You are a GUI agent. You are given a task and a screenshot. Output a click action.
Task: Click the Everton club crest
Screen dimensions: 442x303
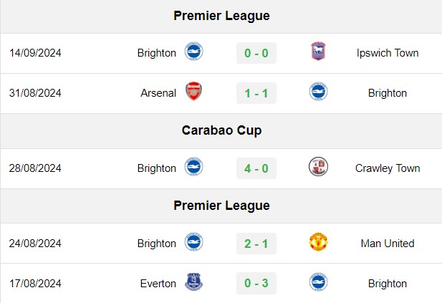[193, 282]
